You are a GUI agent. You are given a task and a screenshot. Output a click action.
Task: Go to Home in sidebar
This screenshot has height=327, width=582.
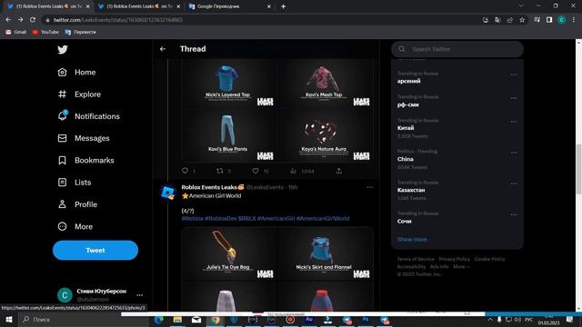(x=77, y=73)
